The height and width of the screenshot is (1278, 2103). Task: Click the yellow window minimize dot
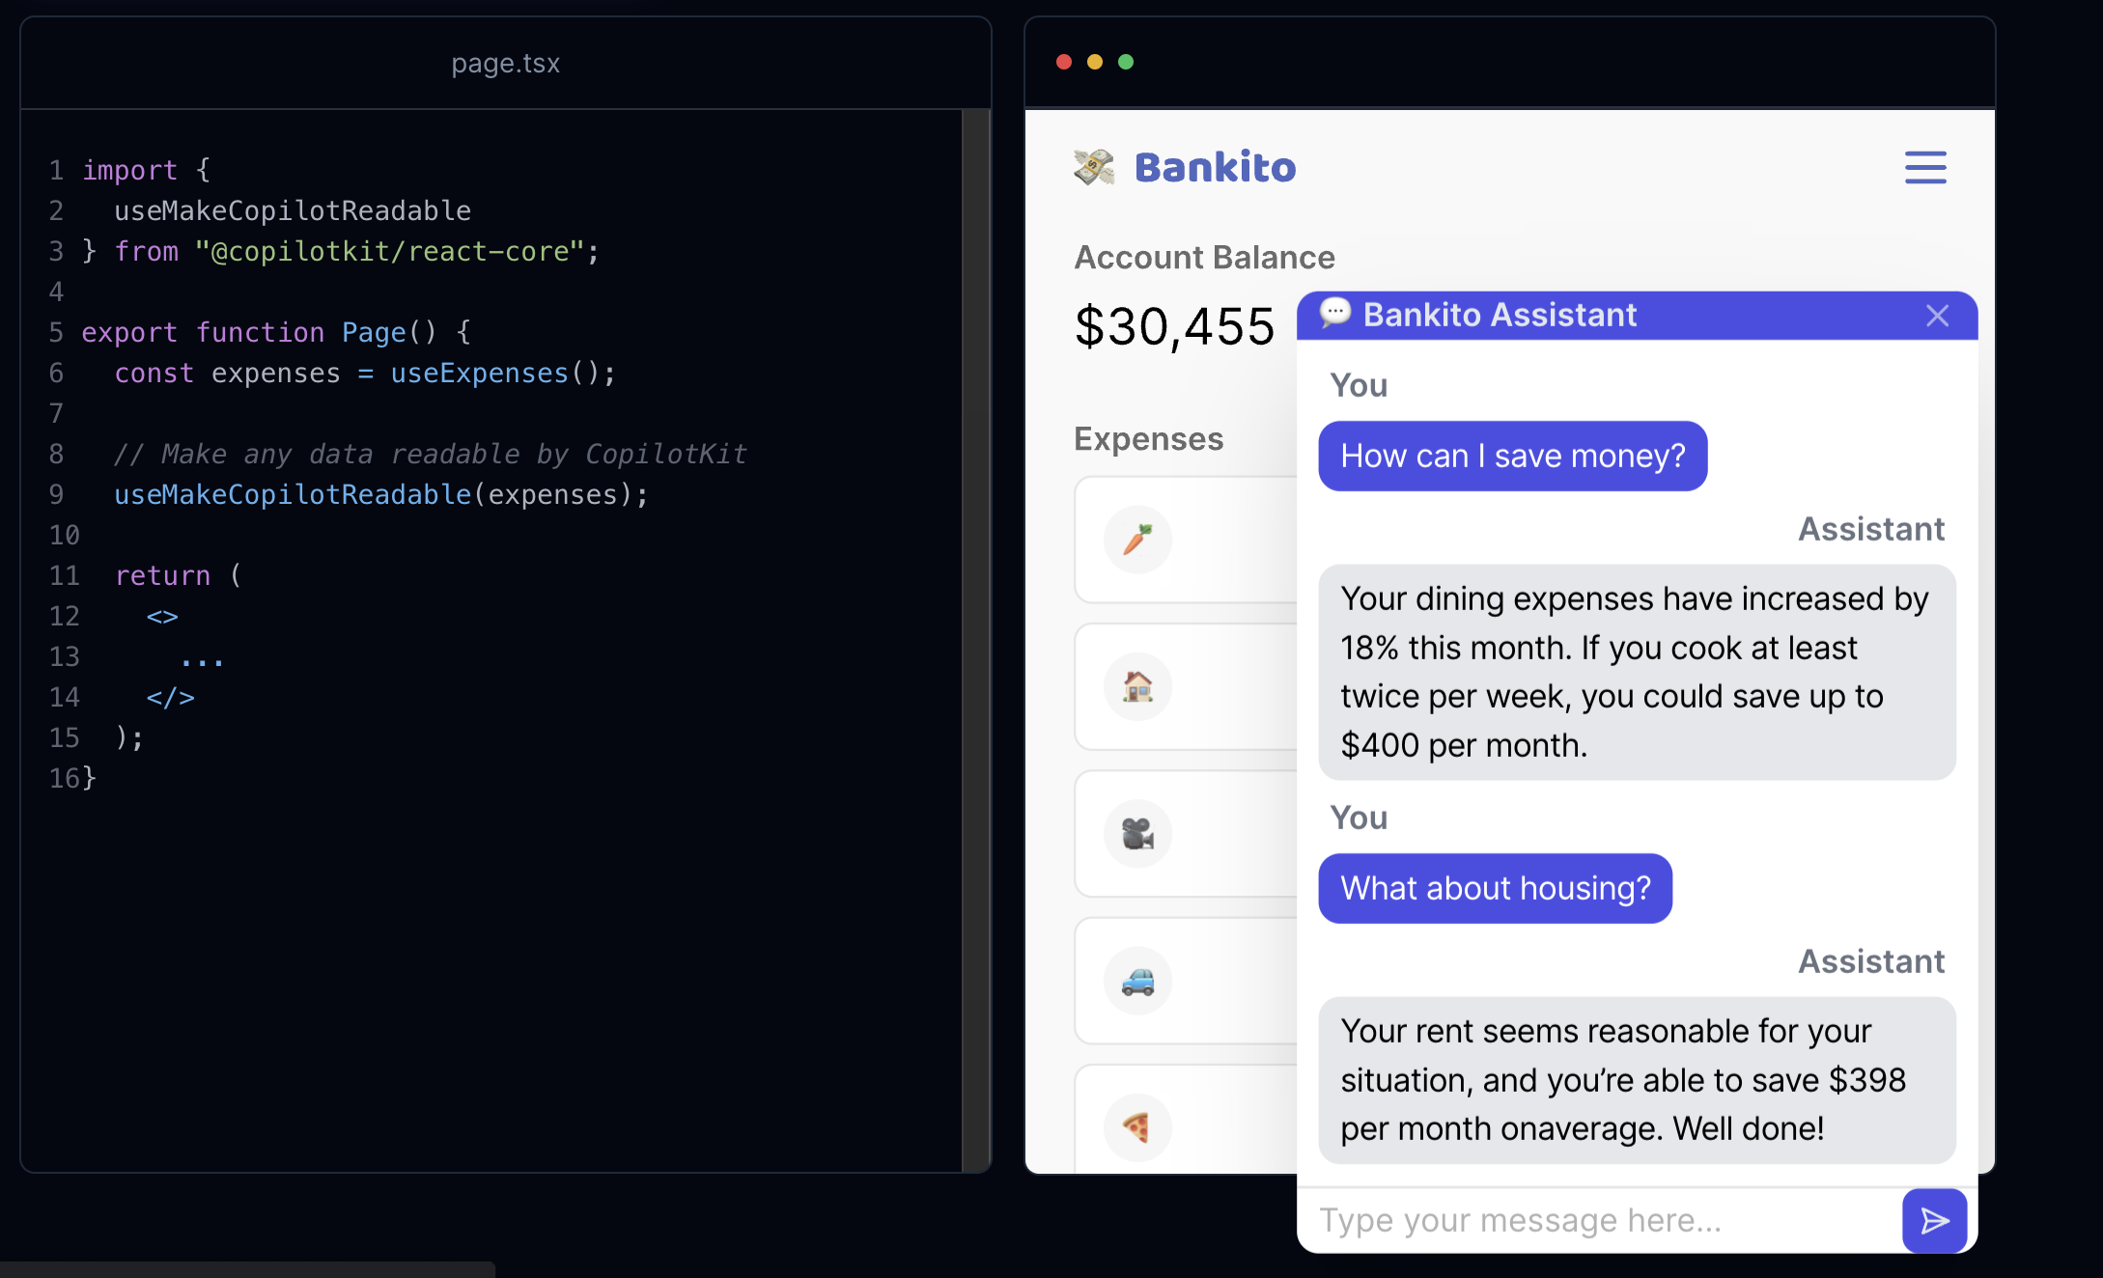1095,62
